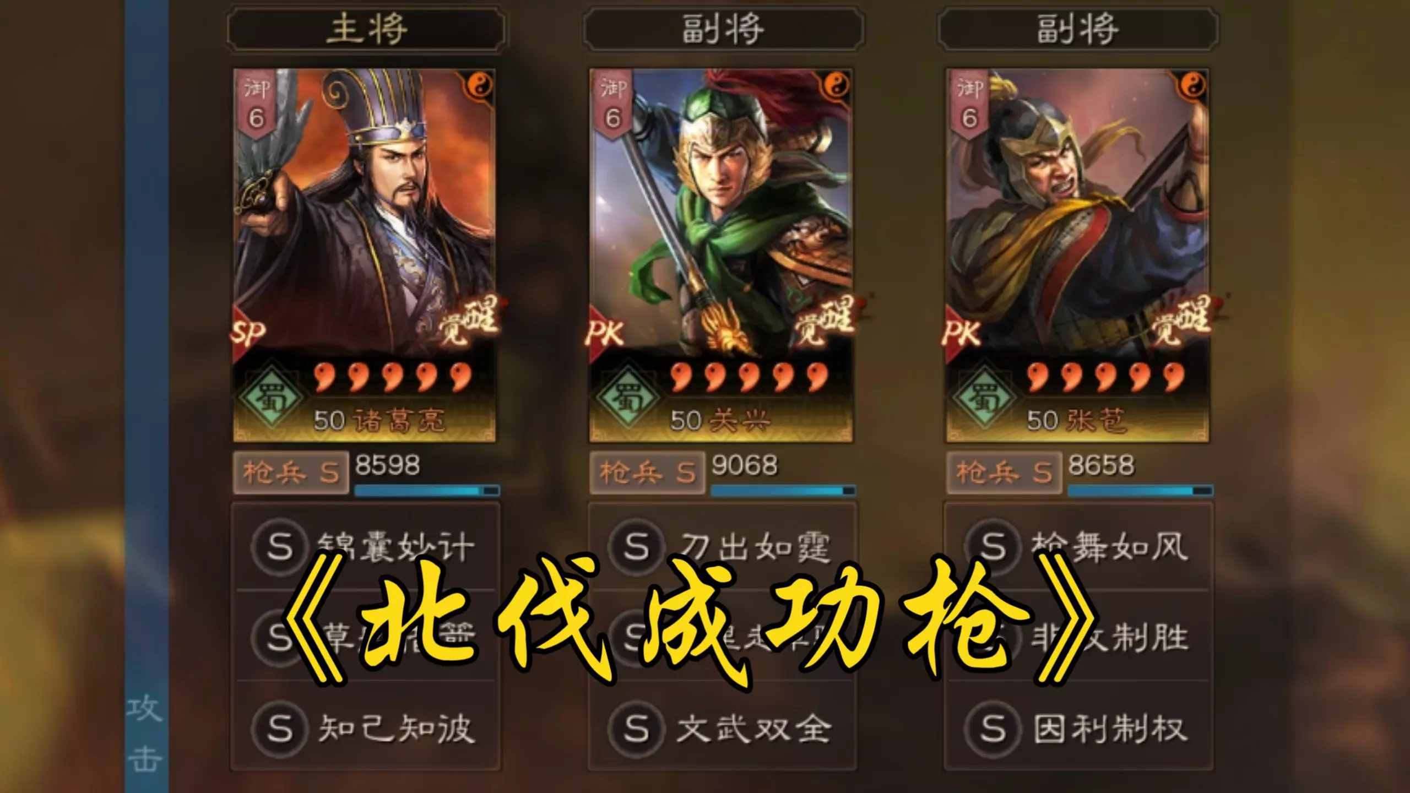Select the 主将 slot header
The width and height of the screenshot is (1410, 793).
pyautogui.click(x=366, y=29)
